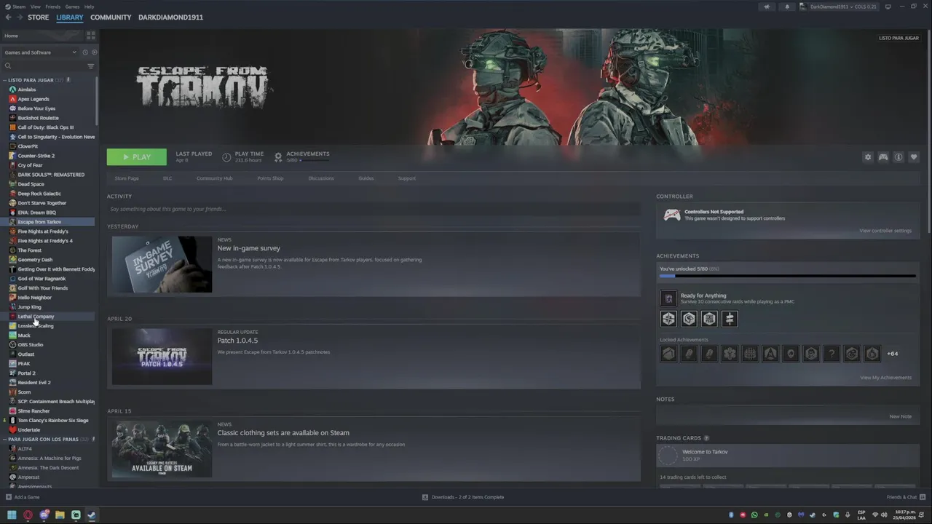Open the View menu
Screen dimensions: 932x524
pos(35,7)
